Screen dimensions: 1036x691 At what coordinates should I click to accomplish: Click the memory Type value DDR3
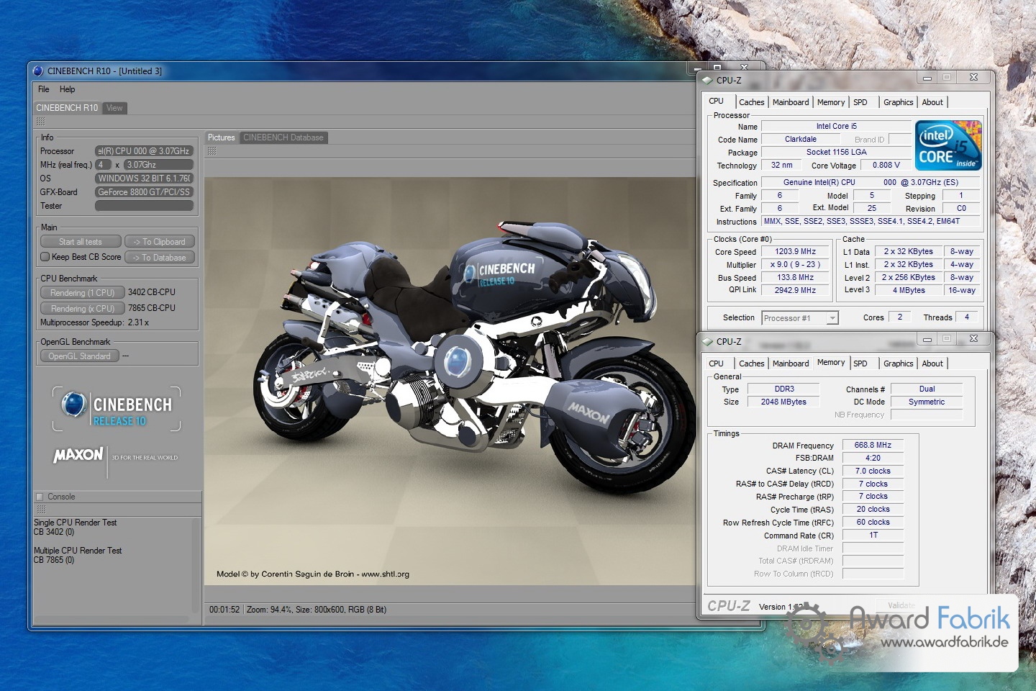[784, 389]
